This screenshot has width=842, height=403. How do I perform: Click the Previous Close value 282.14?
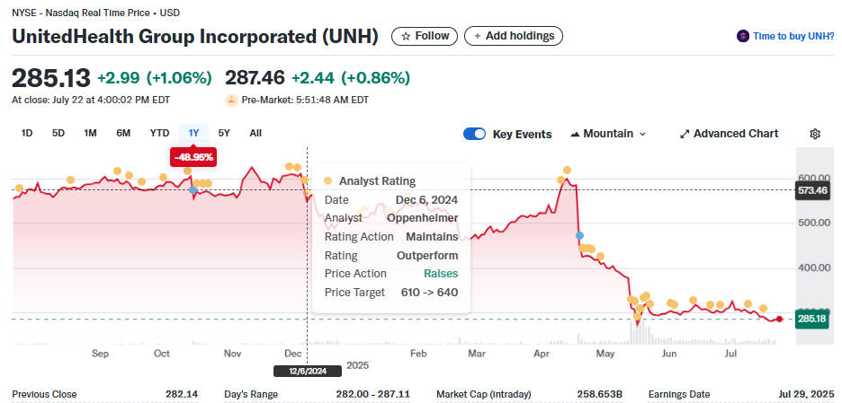[x=182, y=394]
